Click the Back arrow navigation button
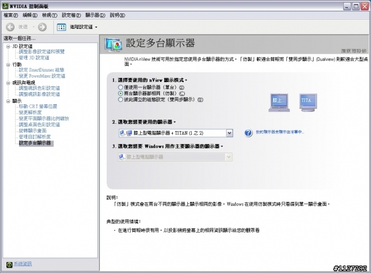This screenshot has width=371, height=273. click(x=10, y=27)
